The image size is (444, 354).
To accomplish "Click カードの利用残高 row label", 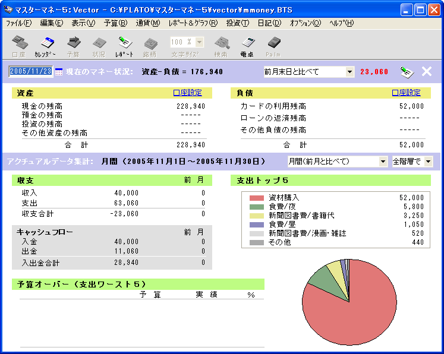I will (273, 106).
